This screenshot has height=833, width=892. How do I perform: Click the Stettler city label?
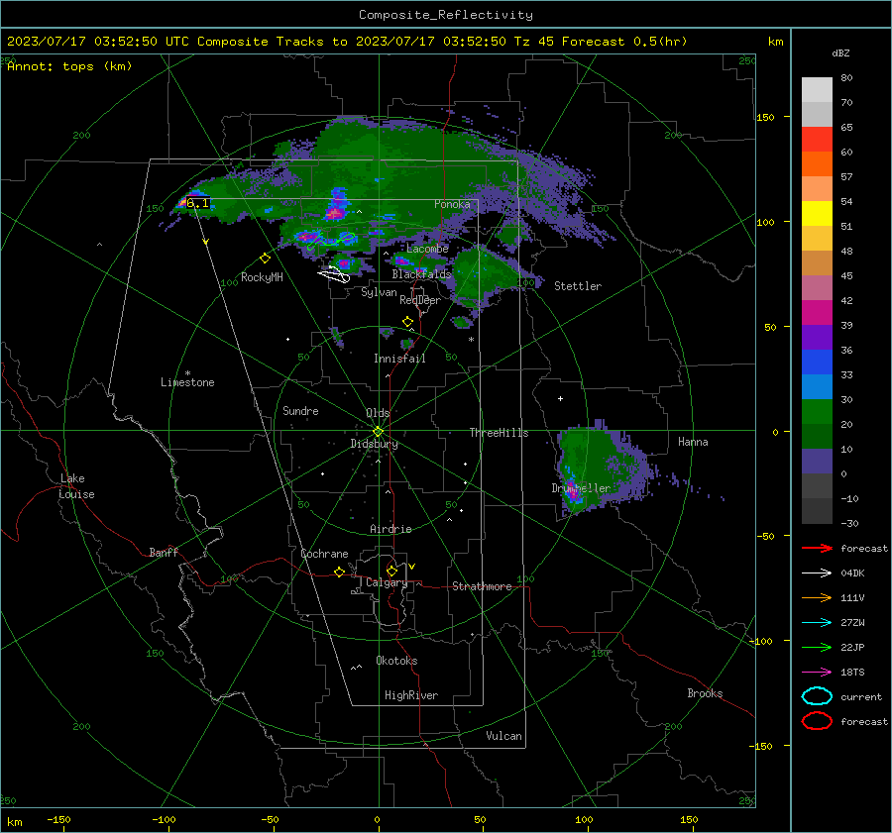pos(578,286)
